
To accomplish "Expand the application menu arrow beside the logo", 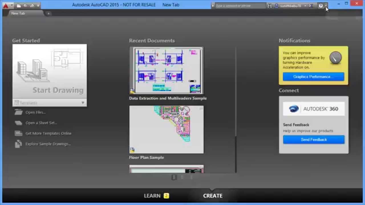I will pos(12,5).
